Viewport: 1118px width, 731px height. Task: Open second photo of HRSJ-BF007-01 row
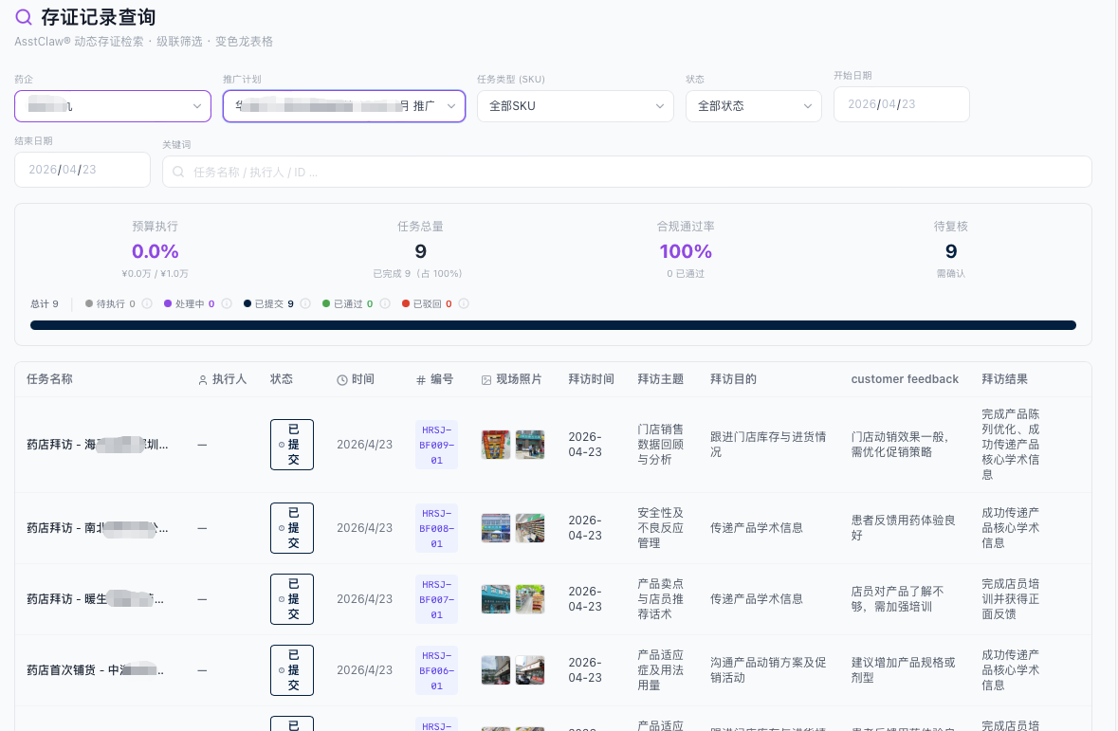(530, 599)
